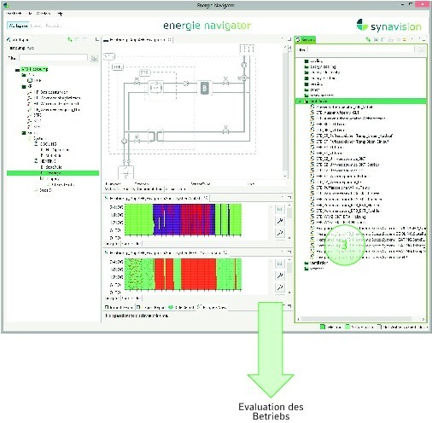
Task: Clear the Sensors panel filter
Action: coord(421,49)
